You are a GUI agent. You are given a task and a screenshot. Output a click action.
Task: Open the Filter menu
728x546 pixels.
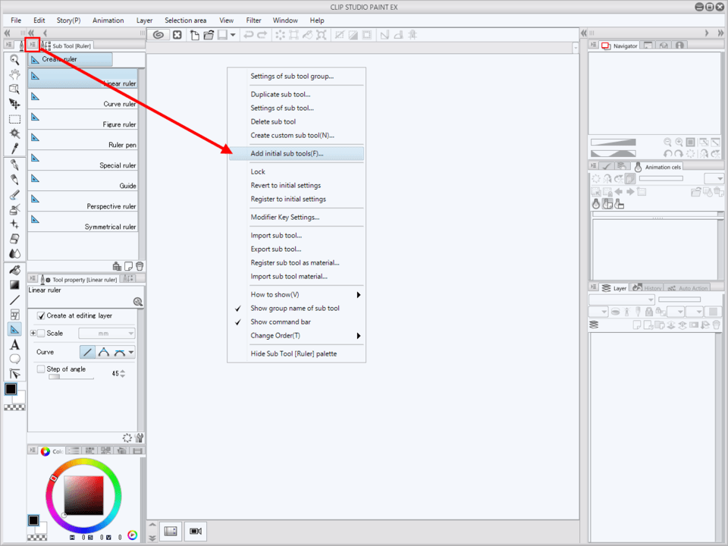click(x=253, y=20)
